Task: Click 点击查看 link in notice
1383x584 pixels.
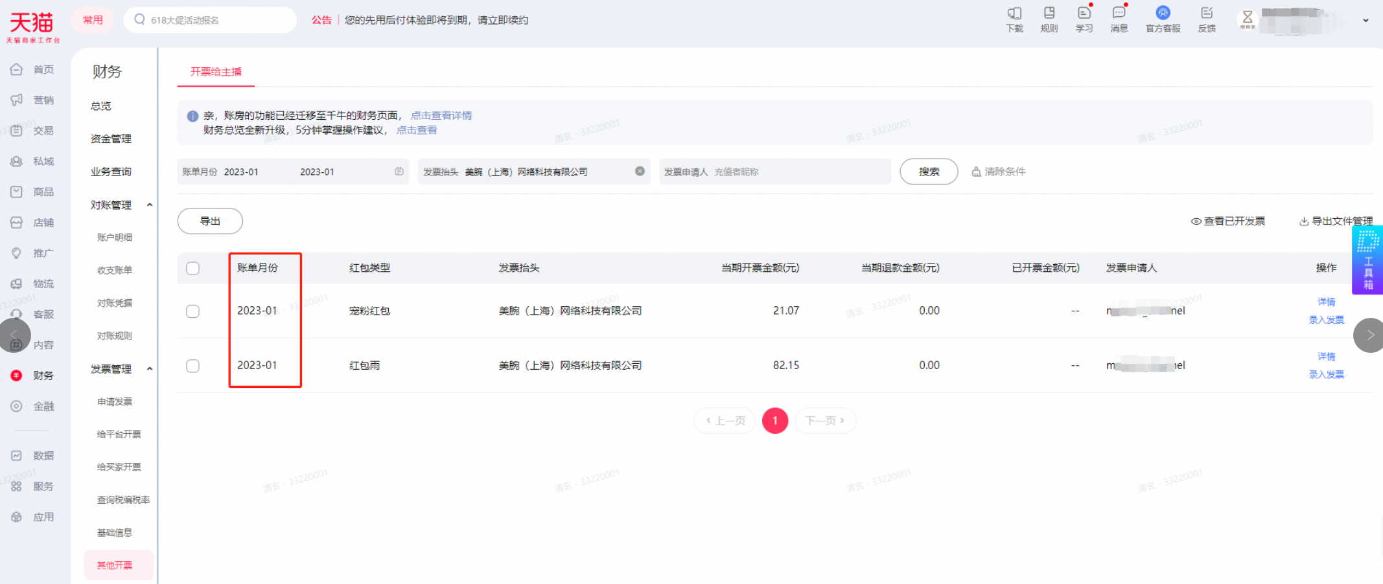Action: click(417, 130)
